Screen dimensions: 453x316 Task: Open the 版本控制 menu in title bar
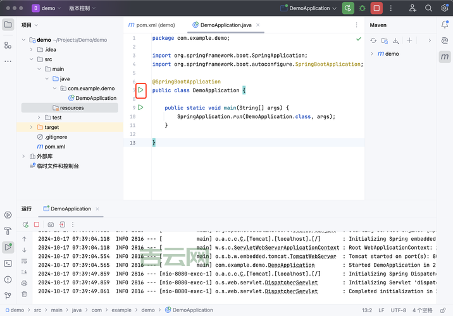82,8
